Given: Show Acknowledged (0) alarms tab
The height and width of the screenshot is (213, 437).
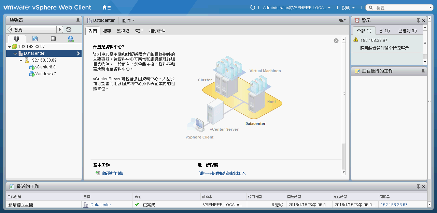Looking at the screenshot, I should (x=408, y=31).
